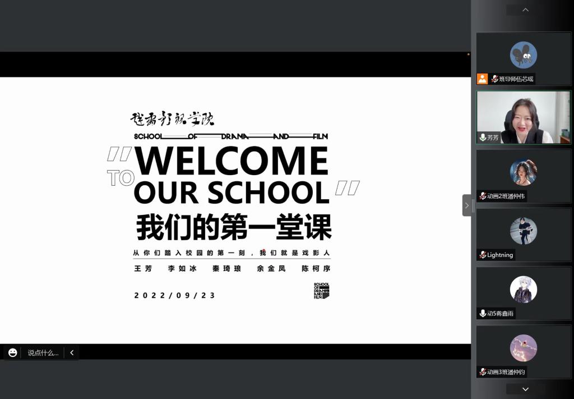Click microphone icon of 动5蒋鑫雨
This screenshot has width=574, height=399.
pyautogui.click(x=483, y=313)
